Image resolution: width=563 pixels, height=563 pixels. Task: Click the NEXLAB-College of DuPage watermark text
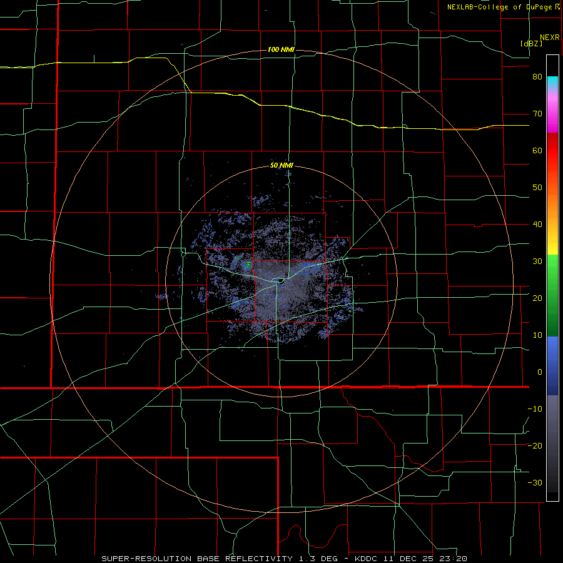tap(504, 7)
